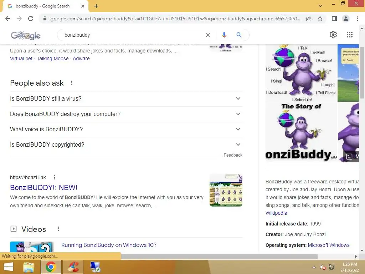Image resolution: width=365 pixels, height=274 pixels.
Task: Open People also ask options menu
Action: 71,83
